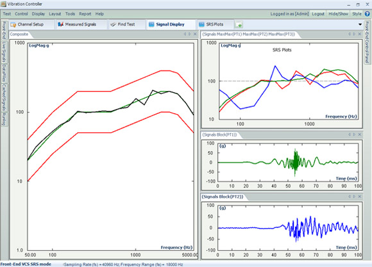Click next arrow in Composite pane header

[190, 34]
